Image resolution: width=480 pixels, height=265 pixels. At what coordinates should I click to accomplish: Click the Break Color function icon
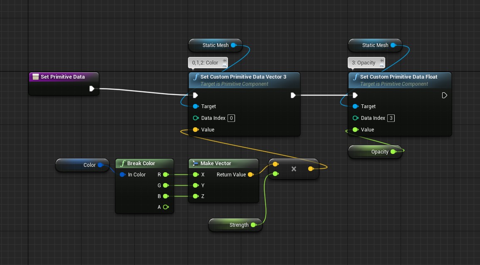[x=123, y=163]
